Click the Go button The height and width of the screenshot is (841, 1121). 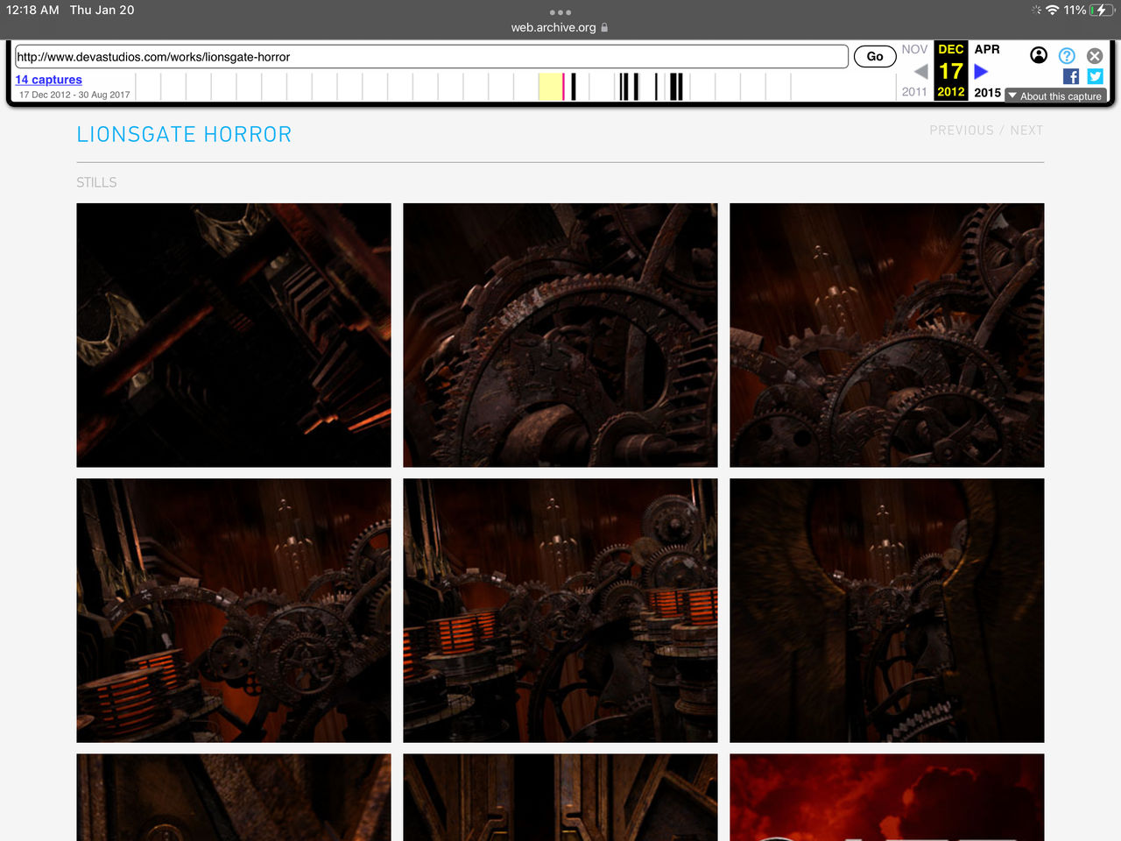[x=875, y=56]
